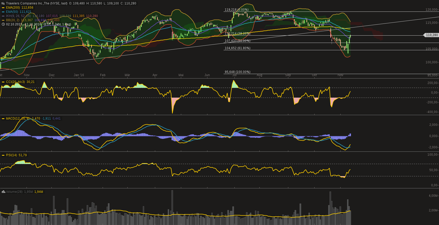
Task: Click the blue line marker before EMA(50)
Action: tap(3, 12)
